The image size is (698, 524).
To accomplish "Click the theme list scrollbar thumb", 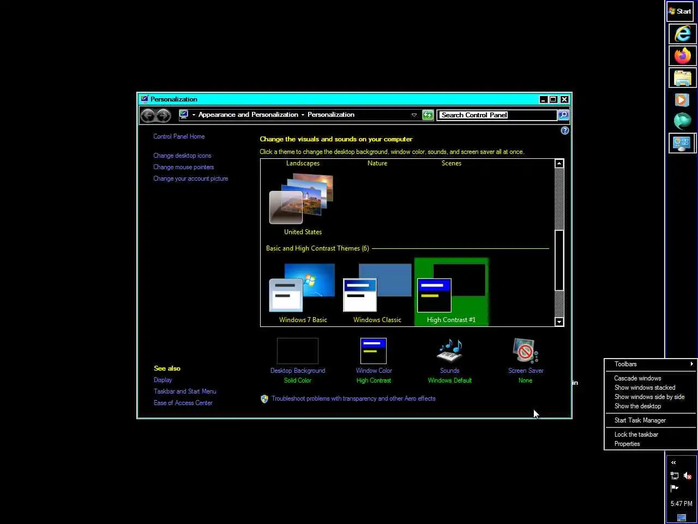I will [x=559, y=260].
